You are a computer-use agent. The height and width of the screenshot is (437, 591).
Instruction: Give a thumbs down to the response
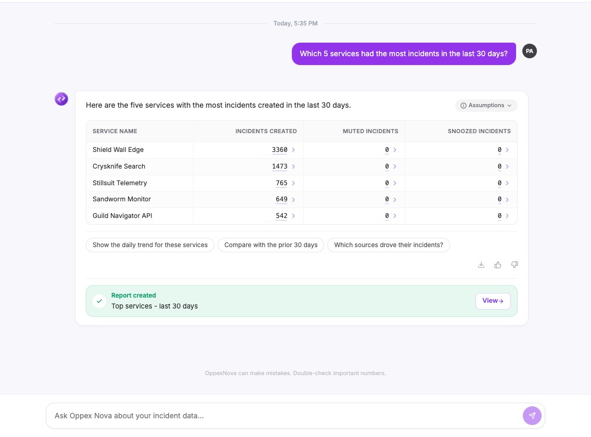point(515,265)
